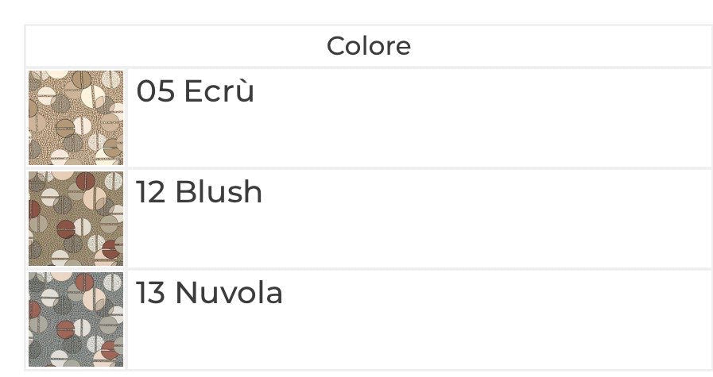The image size is (713, 377).
Task: Click the "05 Ecrù" color label
Action: click(195, 90)
